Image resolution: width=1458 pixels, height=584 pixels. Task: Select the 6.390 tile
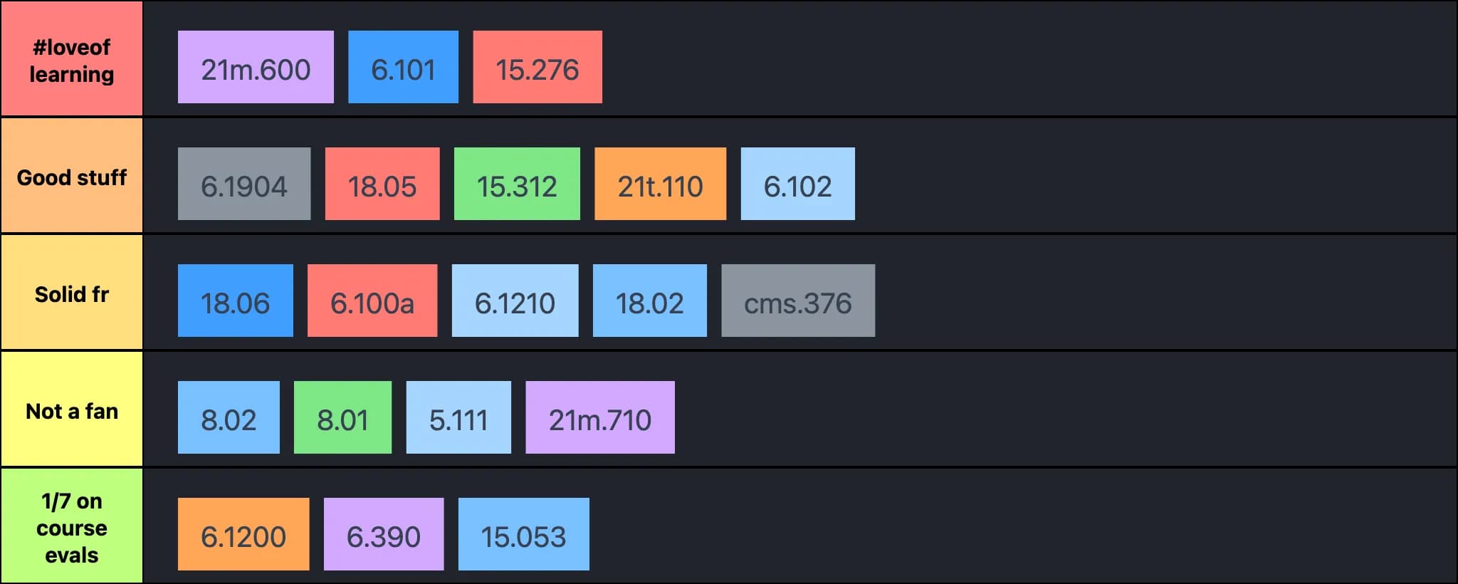coord(384,534)
